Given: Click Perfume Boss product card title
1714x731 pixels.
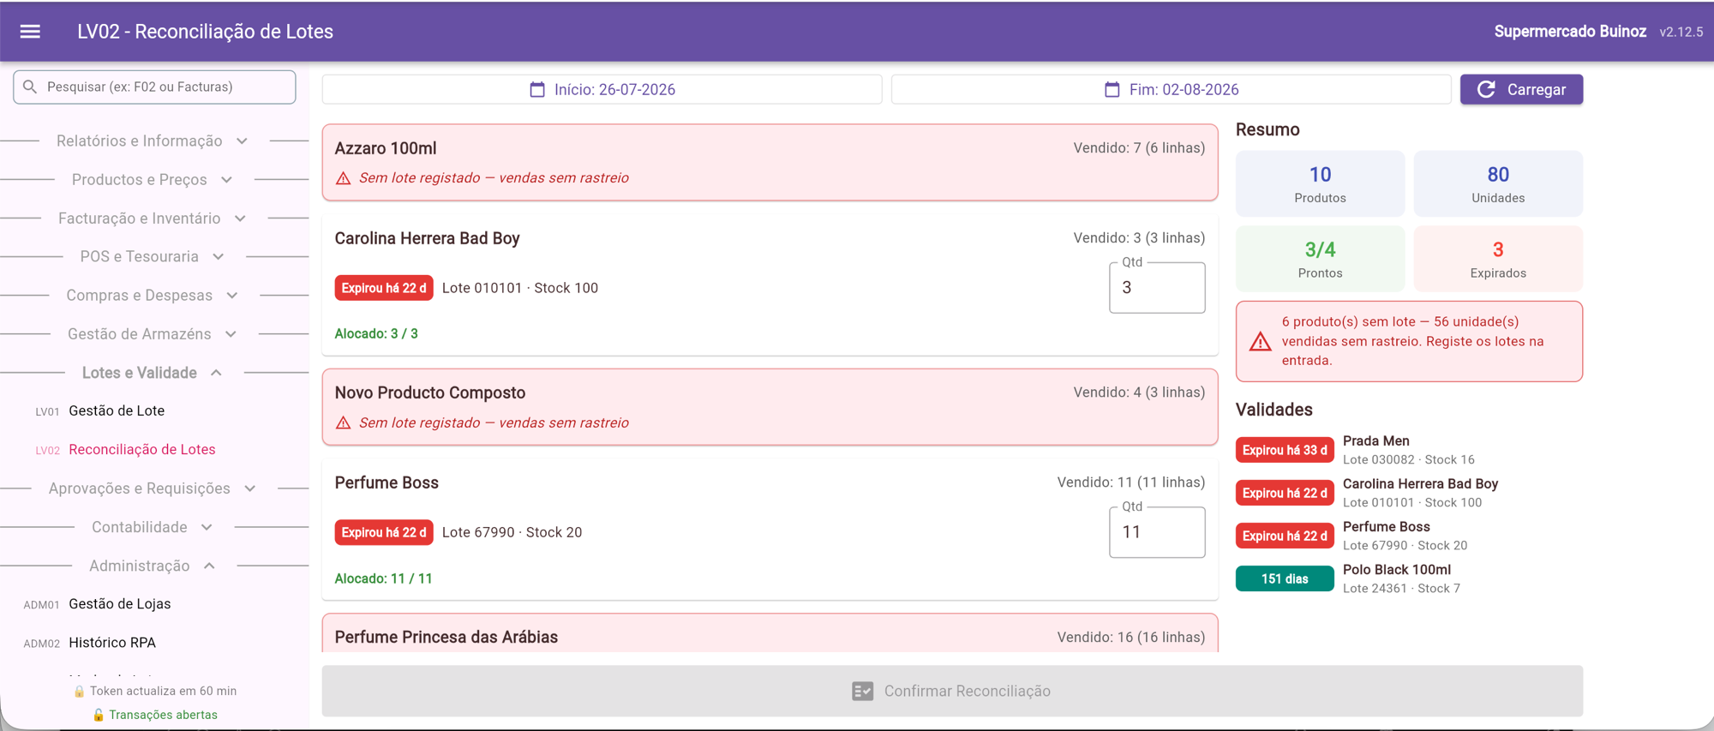Looking at the screenshot, I should pos(387,482).
